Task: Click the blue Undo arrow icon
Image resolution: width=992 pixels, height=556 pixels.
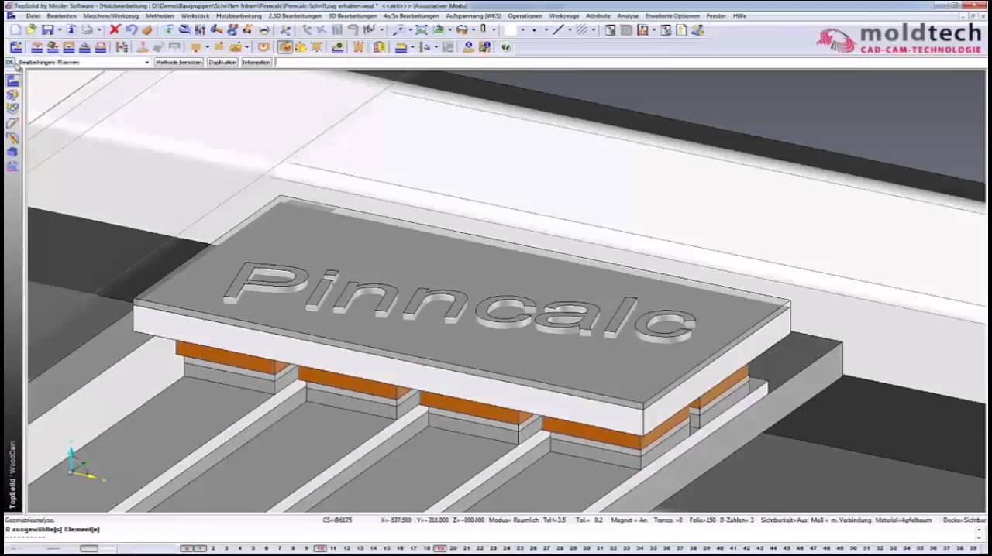Action: [x=131, y=29]
